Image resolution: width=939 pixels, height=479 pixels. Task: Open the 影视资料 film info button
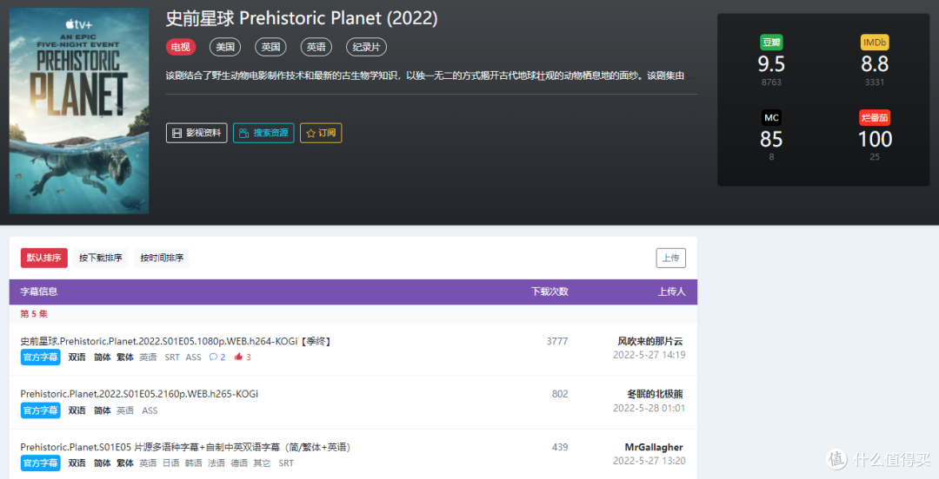(x=196, y=133)
